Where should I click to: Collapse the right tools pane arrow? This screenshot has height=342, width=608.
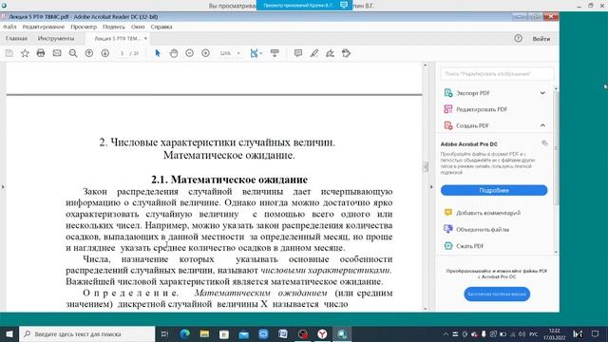point(431,187)
